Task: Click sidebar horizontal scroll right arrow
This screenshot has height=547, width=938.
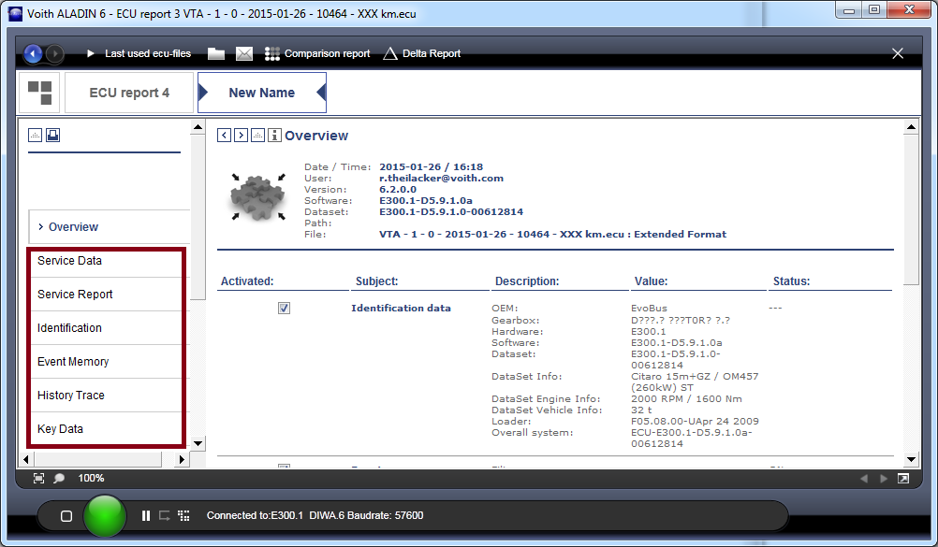Action: 182,459
